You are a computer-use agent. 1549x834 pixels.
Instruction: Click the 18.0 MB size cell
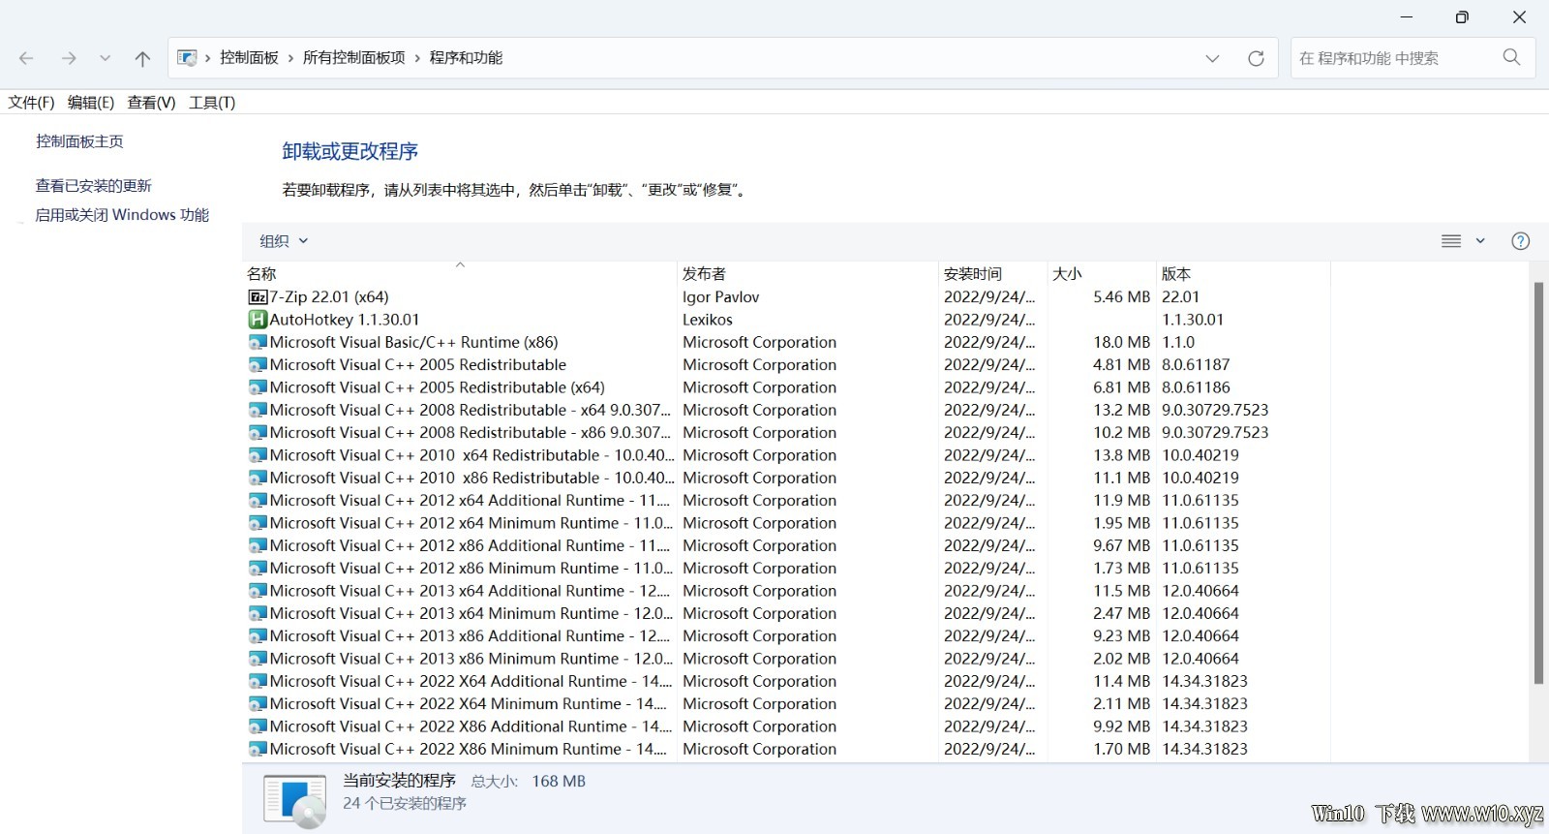tap(1121, 342)
